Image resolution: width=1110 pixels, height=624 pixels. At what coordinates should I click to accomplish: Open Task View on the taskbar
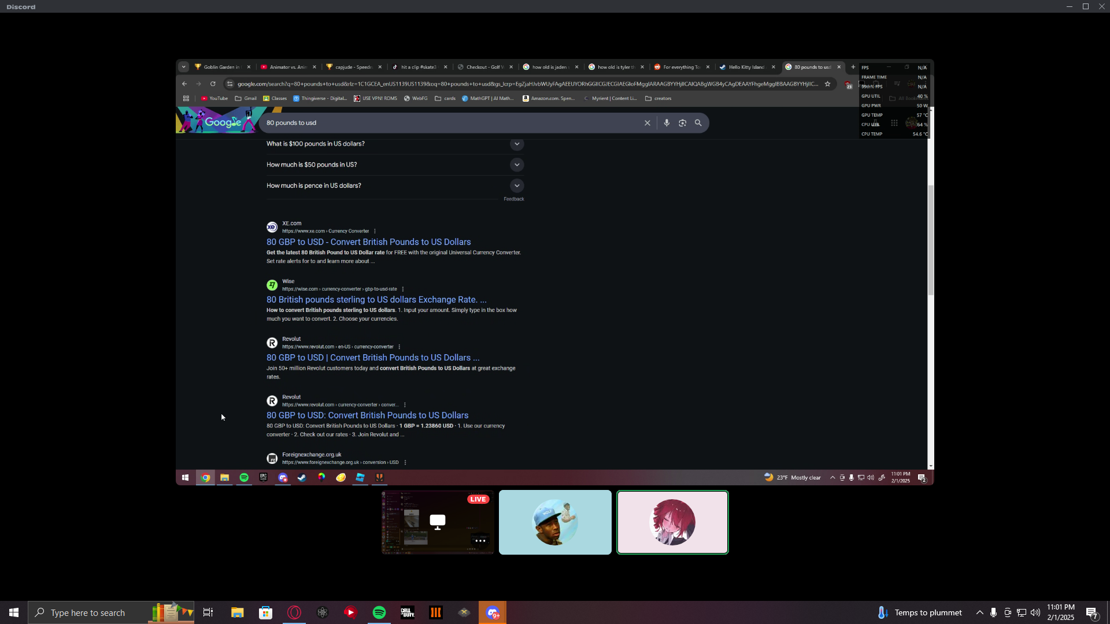point(208,612)
